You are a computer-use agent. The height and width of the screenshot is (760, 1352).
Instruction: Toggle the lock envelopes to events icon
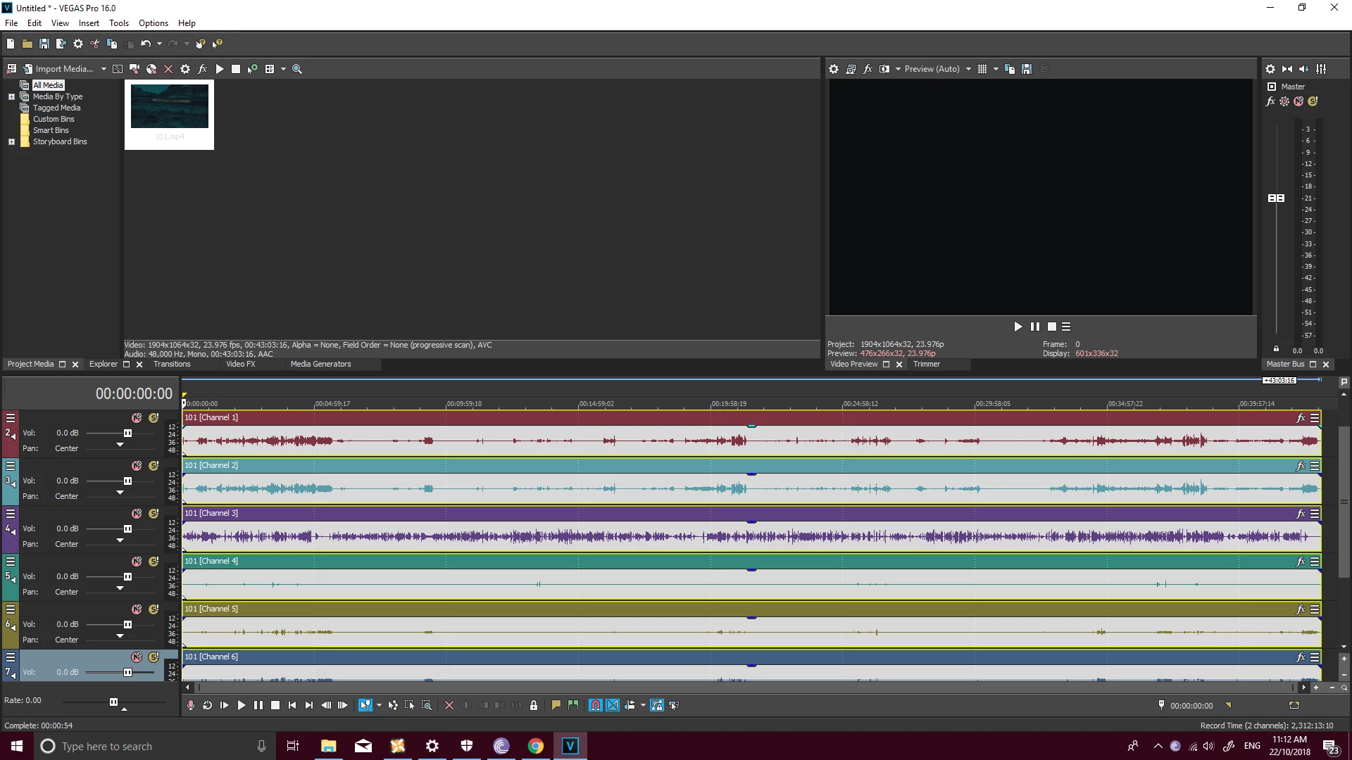click(x=657, y=705)
